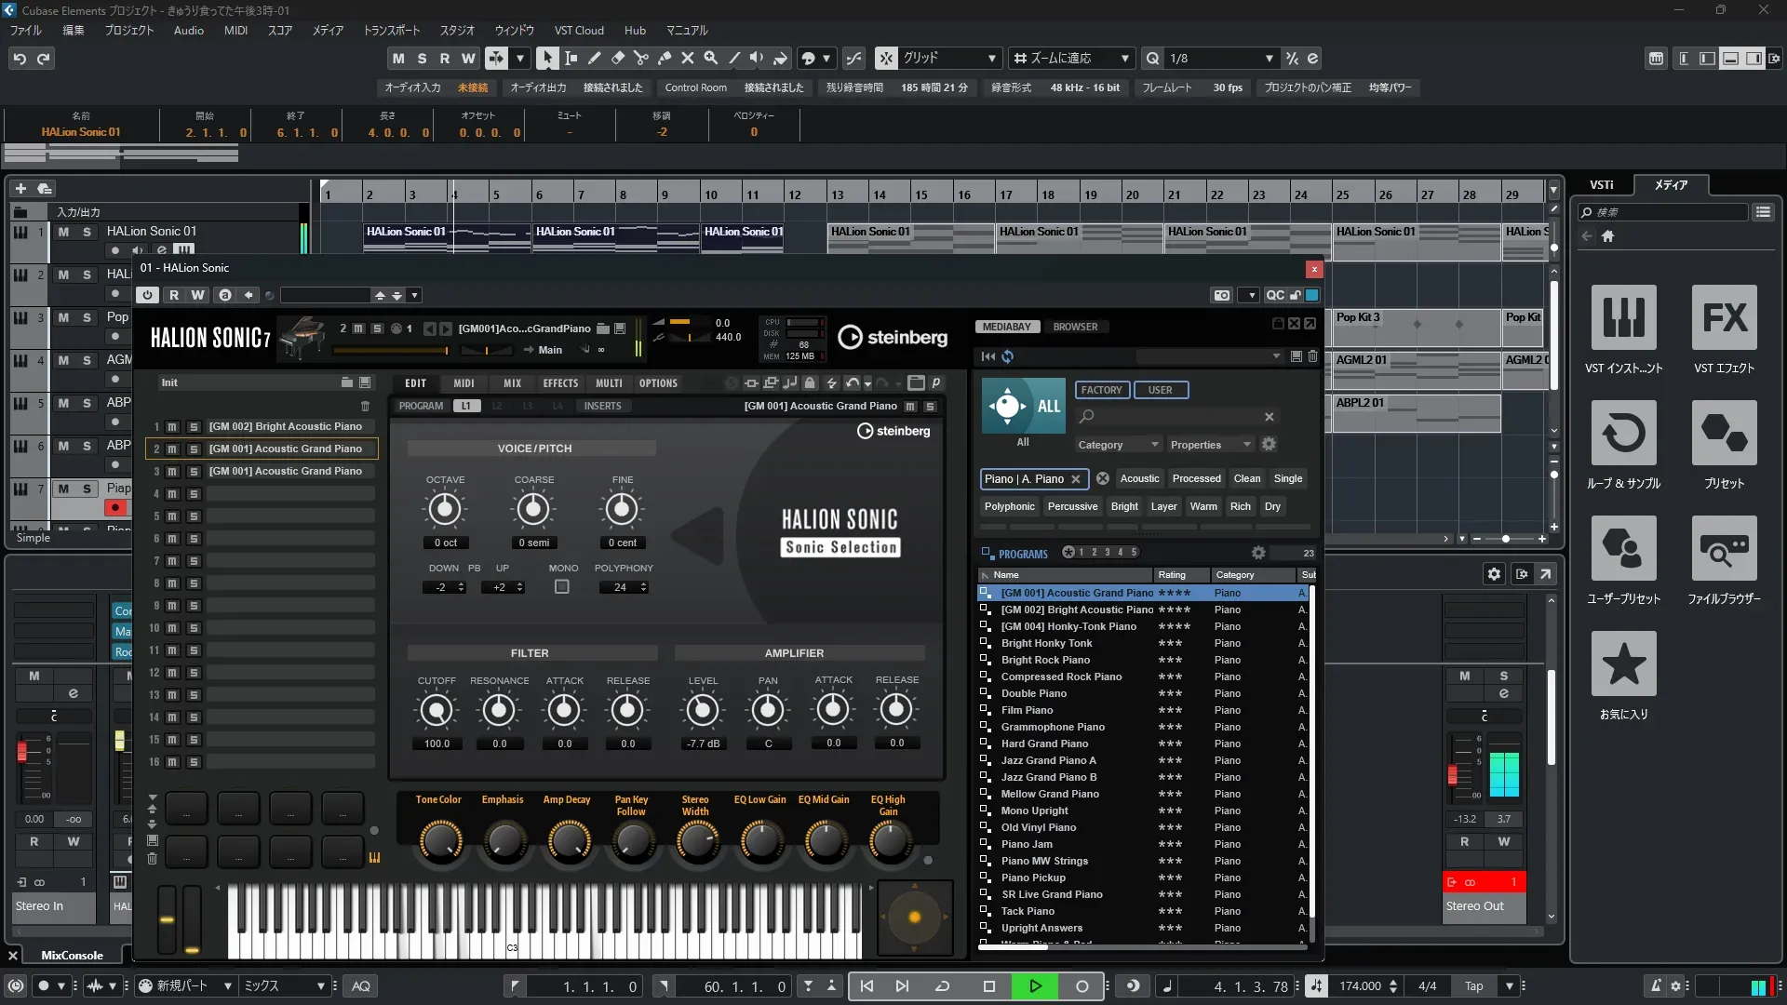Click the green Play transport button
The image size is (1787, 1005).
[x=1035, y=985]
